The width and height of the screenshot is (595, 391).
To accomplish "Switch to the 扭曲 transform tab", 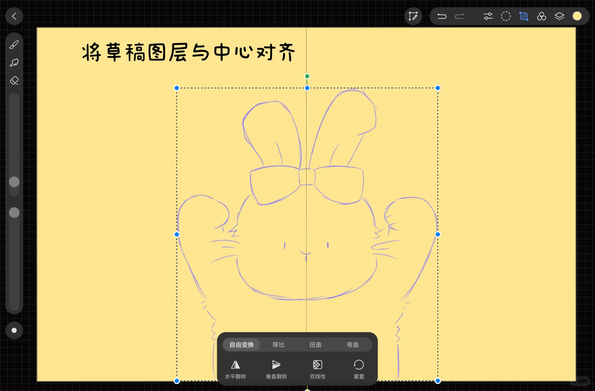I will pos(315,344).
